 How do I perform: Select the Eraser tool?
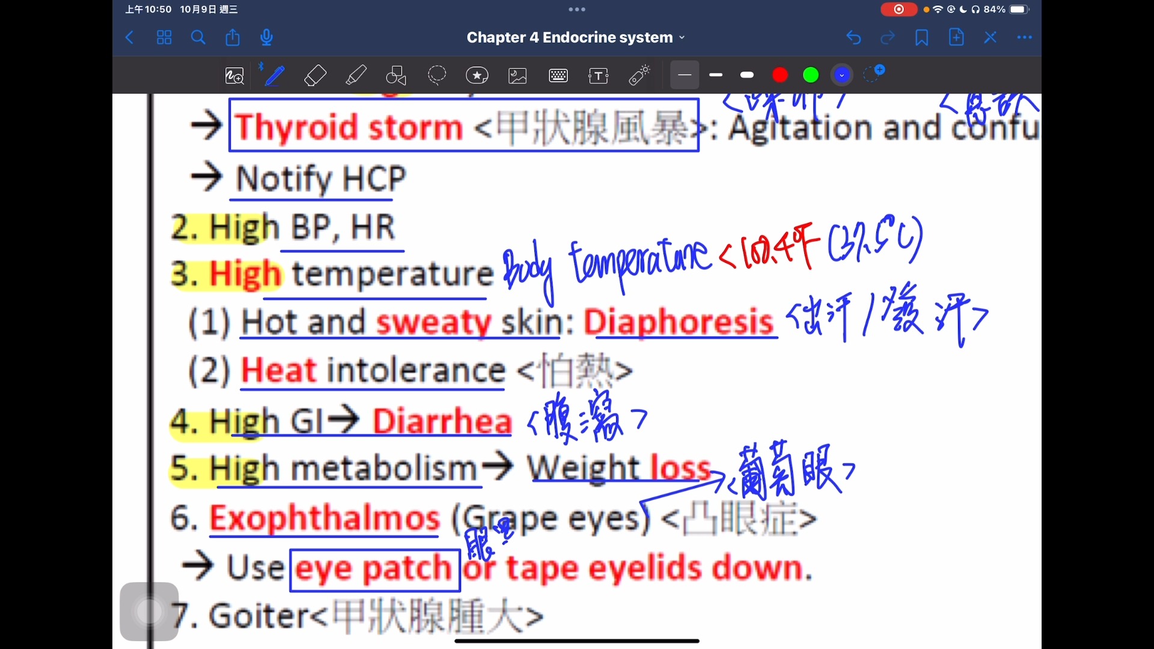[316, 76]
